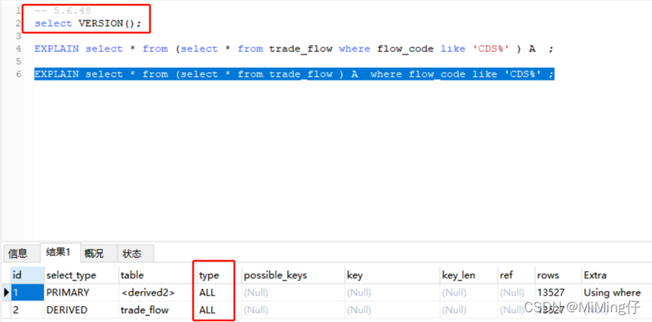The width and height of the screenshot is (652, 322).
Task: Click line number 6 in gutter
Action: pyautogui.click(x=18, y=75)
